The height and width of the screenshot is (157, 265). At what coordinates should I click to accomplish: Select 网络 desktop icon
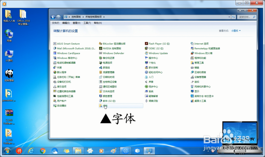(x=9, y=35)
